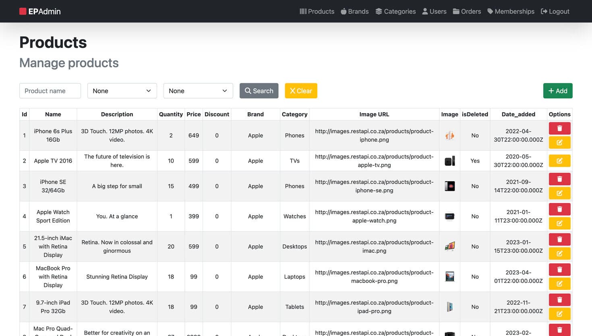The image size is (592, 336).
Task: Edit the Apple Watch Sport Edition row
Action: 559,223
